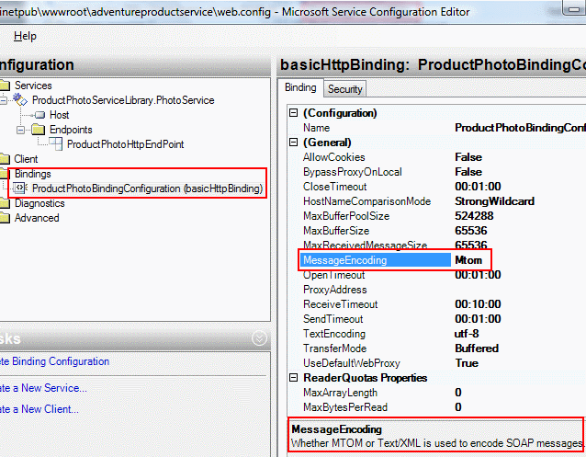Click the ProductPhotoHttpEndPoint endpoint icon
This screenshot has width=586, height=457.
pyautogui.click(x=58, y=144)
